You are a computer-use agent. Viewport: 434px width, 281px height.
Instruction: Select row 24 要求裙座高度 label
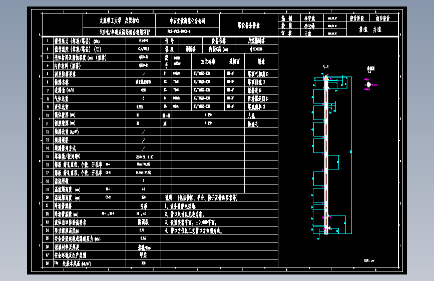[67, 230]
